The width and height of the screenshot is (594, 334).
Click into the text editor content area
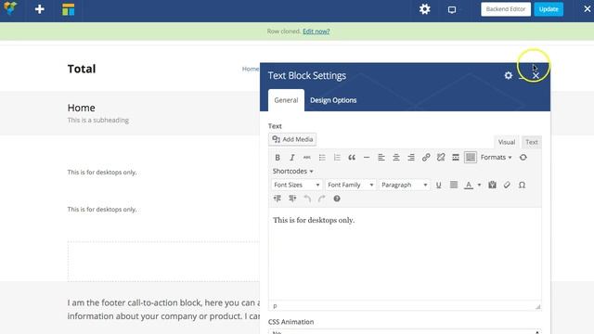point(405,253)
